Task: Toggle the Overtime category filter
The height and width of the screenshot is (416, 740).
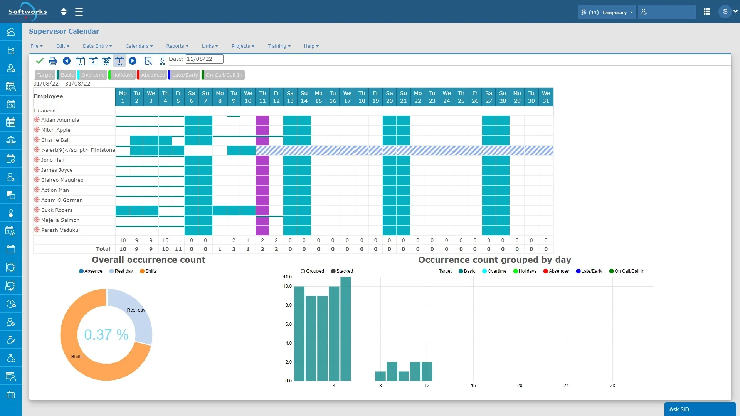Action: tap(93, 75)
